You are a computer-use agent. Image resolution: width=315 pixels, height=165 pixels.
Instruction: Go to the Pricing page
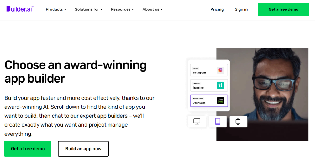[217, 9]
